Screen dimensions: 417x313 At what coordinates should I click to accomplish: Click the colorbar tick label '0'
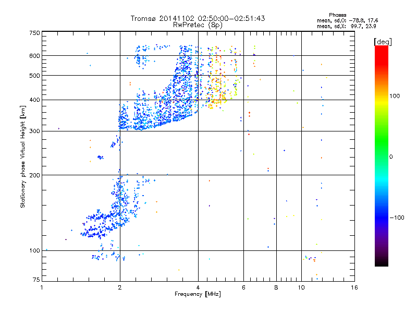tap(391, 156)
